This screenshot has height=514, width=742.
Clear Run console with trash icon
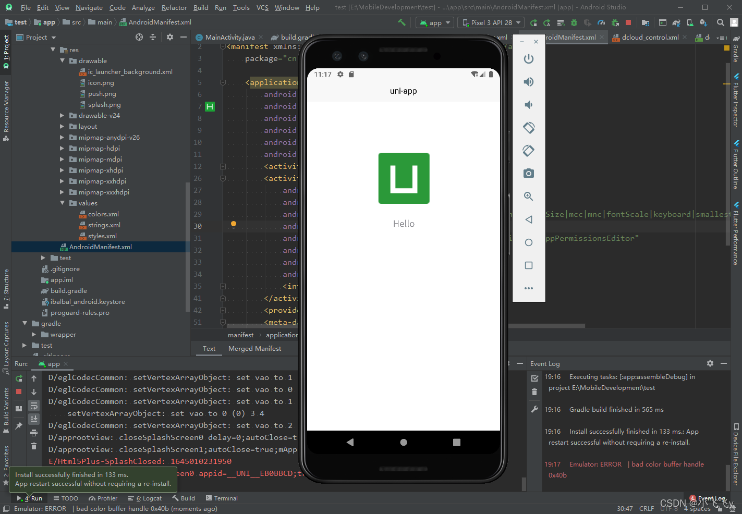(x=34, y=446)
